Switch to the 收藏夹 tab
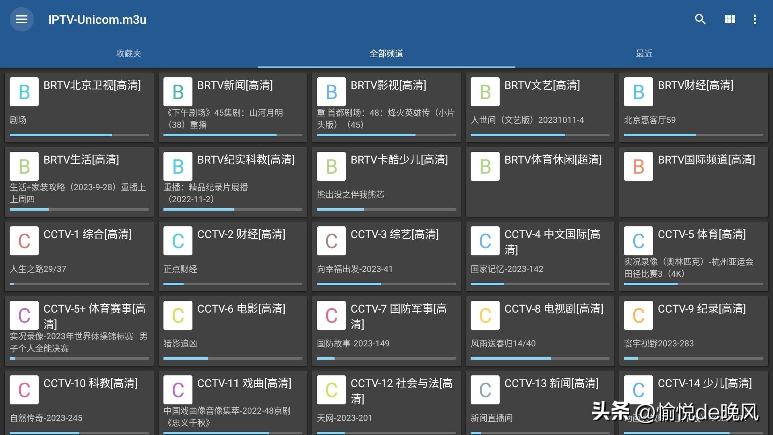Image resolution: width=773 pixels, height=435 pixels. point(128,53)
